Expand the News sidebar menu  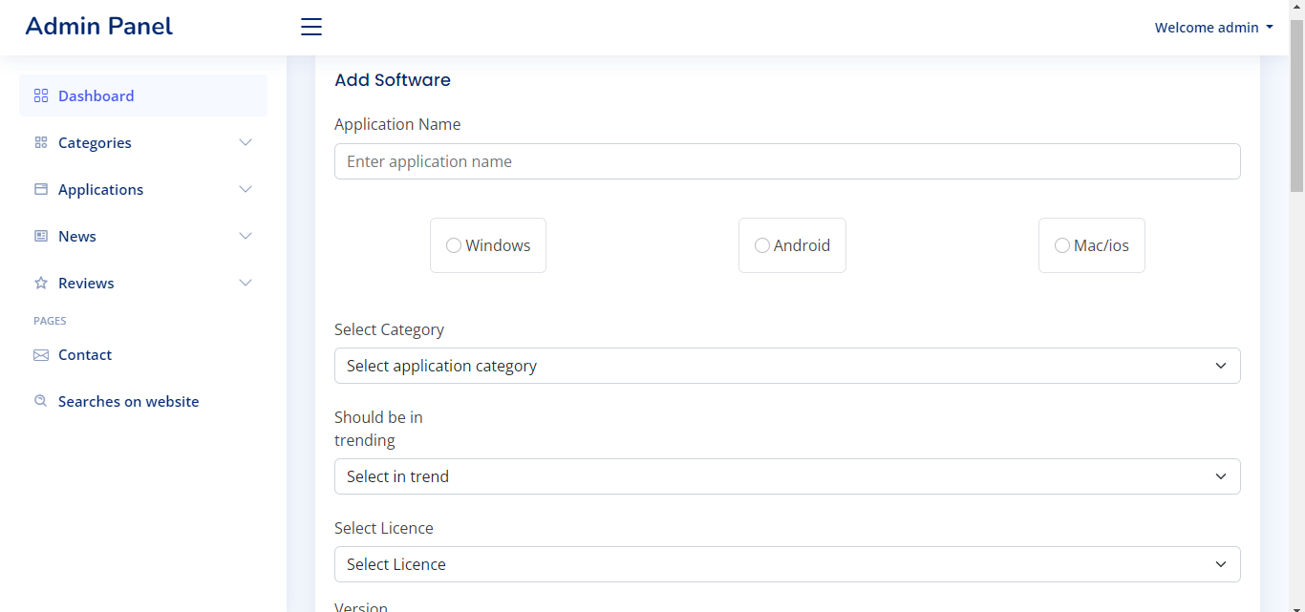[x=246, y=236]
